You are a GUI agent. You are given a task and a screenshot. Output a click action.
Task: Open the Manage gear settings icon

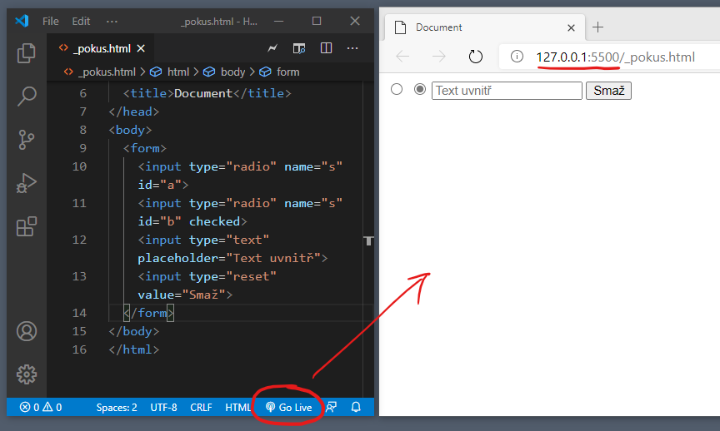pos(26,374)
